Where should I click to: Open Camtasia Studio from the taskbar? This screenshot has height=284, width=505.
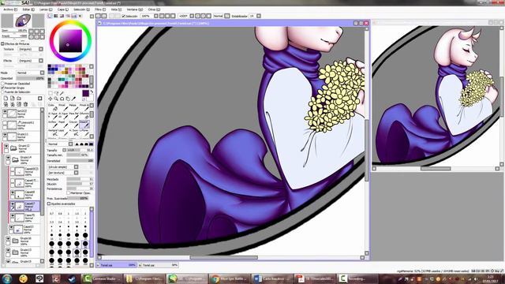click(102, 278)
